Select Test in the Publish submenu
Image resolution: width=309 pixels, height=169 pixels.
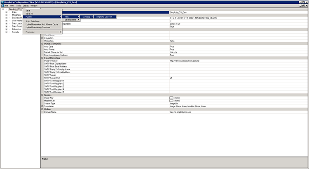(x=71, y=17)
